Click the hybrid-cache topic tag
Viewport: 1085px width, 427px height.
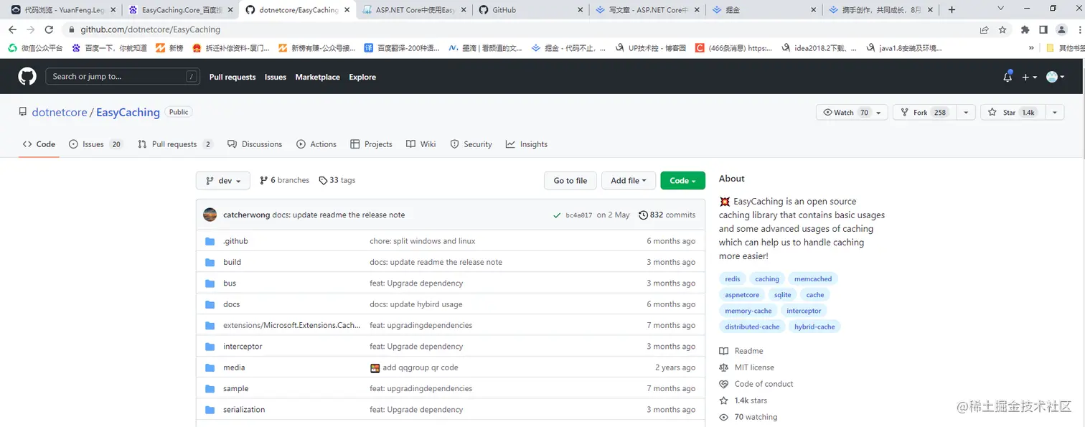(814, 327)
